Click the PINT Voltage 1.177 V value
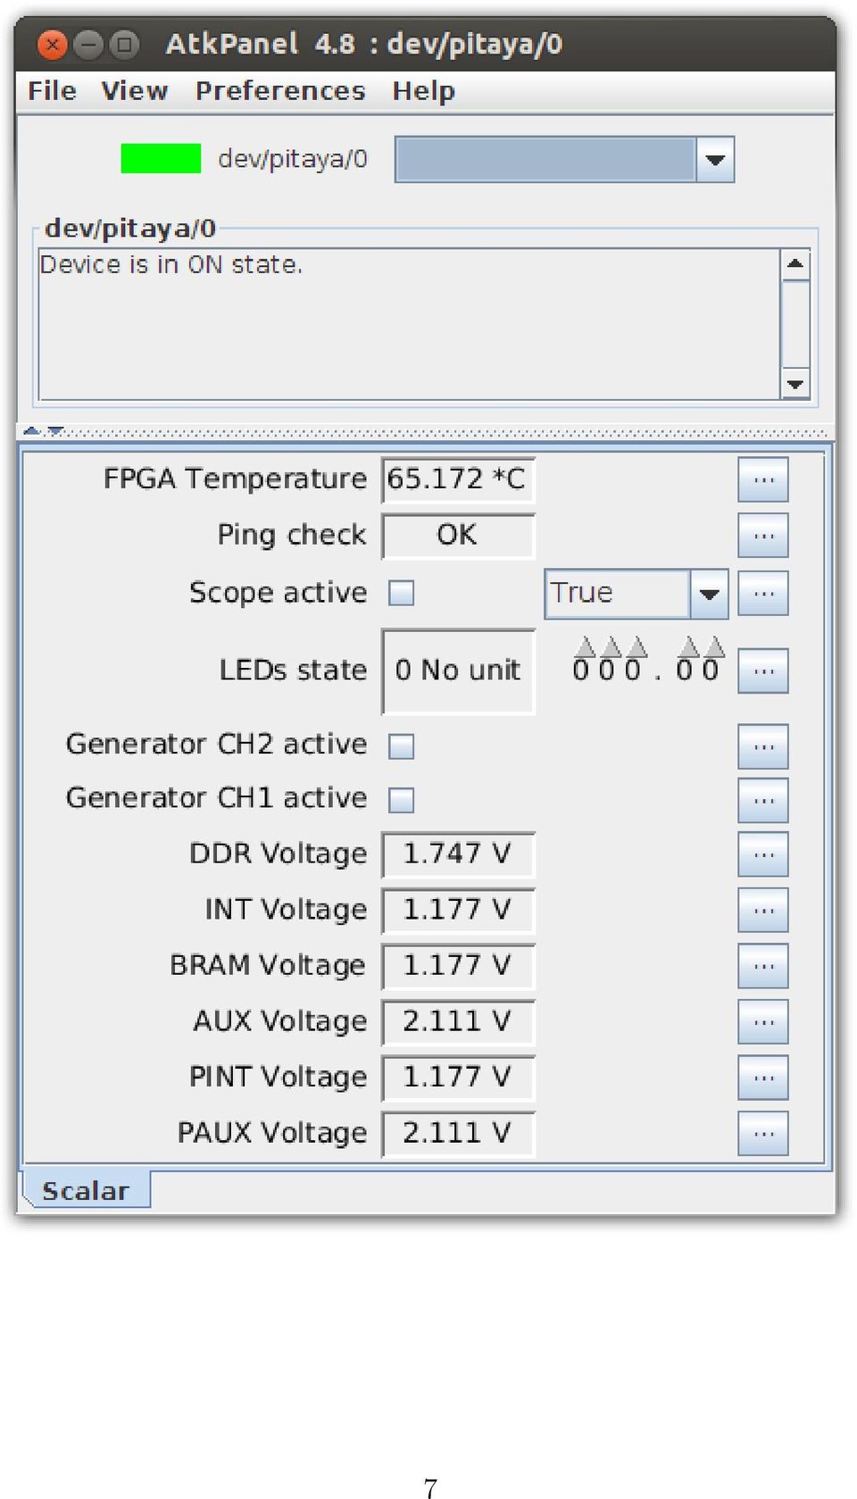 pos(458,1078)
